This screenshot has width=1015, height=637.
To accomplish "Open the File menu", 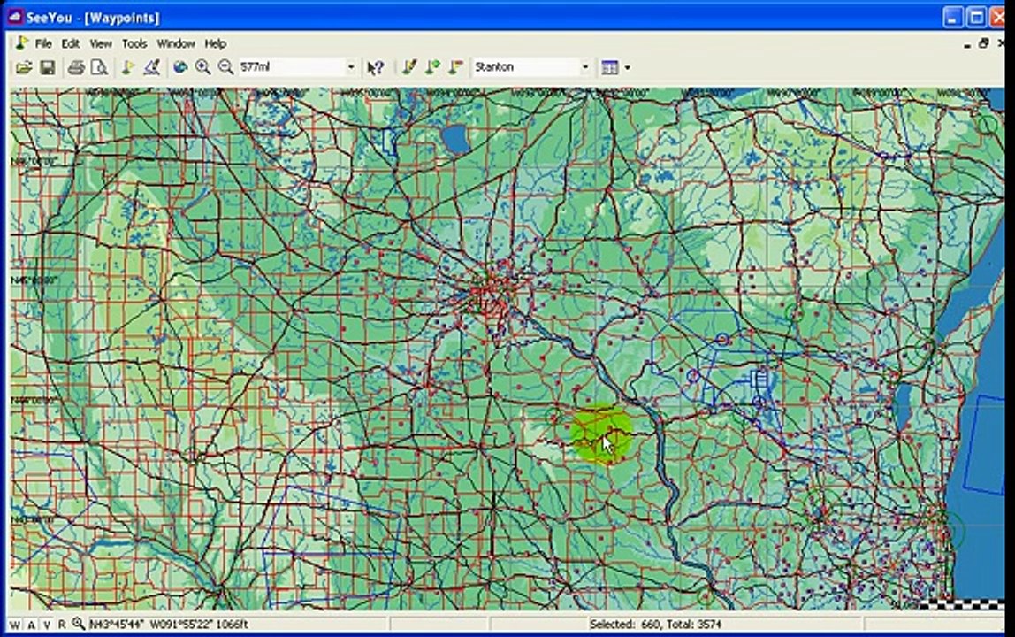I will [43, 43].
